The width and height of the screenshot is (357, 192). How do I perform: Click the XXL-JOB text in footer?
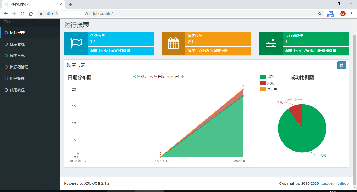(92, 183)
